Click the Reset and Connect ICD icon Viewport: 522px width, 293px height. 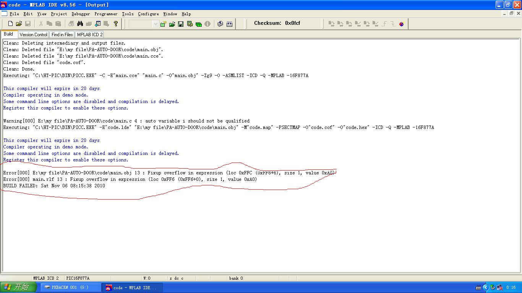click(x=401, y=24)
